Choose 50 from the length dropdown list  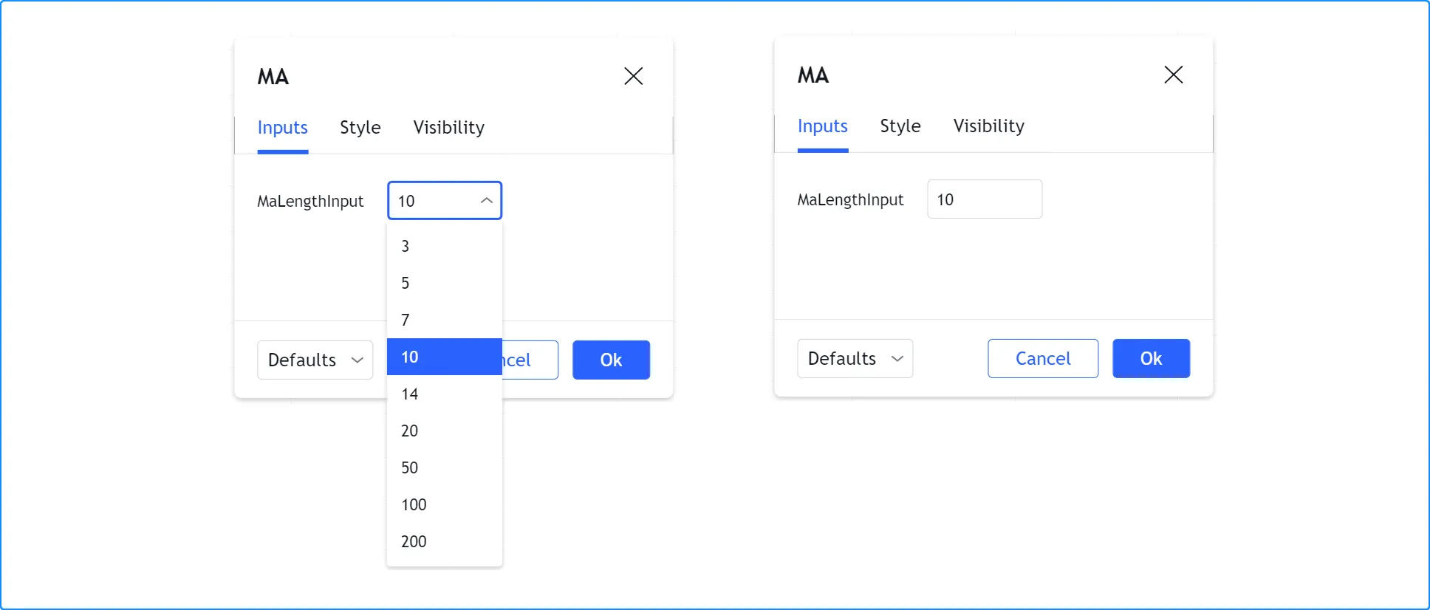pyautogui.click(x=444, y=467)
